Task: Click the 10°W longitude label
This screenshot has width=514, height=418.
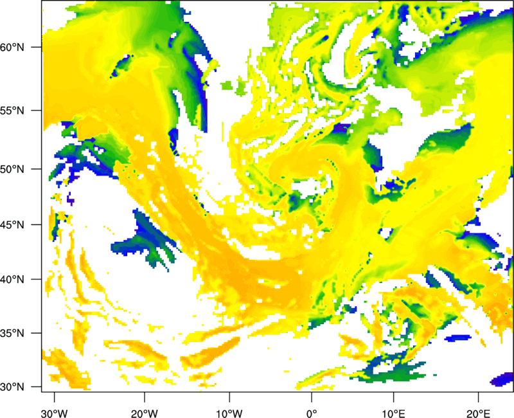Action: pos(229,413)
